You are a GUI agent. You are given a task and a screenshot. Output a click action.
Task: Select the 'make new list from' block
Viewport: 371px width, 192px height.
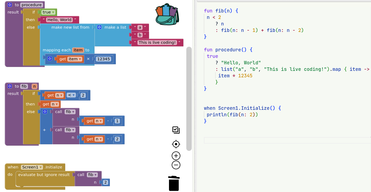pos(70,27)
